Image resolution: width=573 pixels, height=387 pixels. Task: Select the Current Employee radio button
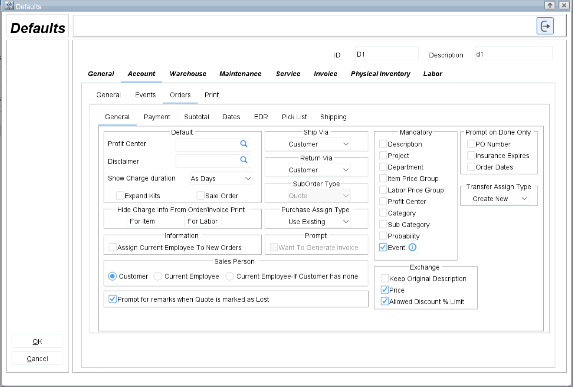(158, 276)
